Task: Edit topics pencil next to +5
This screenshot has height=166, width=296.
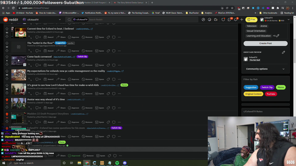Action: (x=277, y=36)
